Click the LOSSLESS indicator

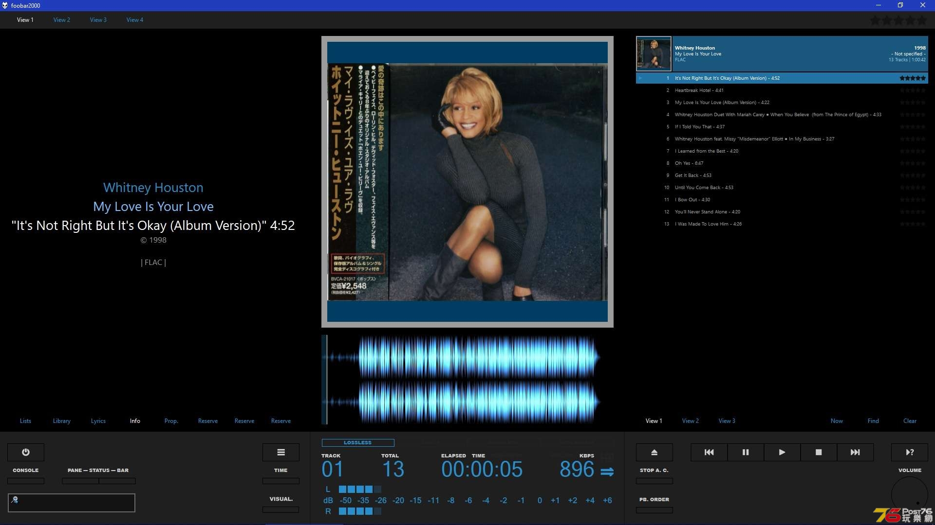click(358, 443)
